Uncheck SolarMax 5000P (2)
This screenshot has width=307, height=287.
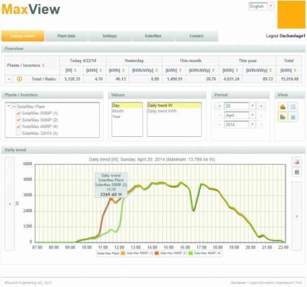click(18, 120)
